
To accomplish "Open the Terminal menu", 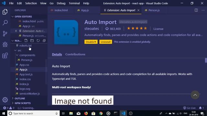I will click(74, 3).
